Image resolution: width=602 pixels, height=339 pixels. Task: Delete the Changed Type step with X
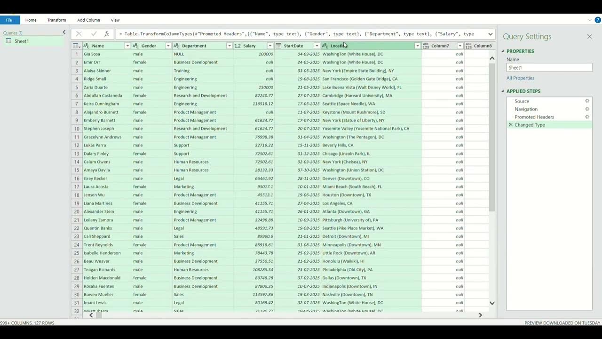click(x=511, y=125)
